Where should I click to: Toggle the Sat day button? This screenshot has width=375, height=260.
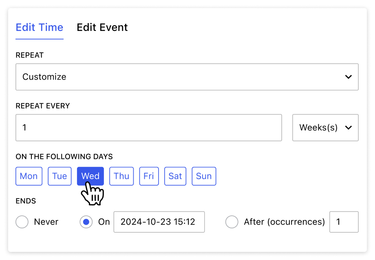tap(175, 176)
